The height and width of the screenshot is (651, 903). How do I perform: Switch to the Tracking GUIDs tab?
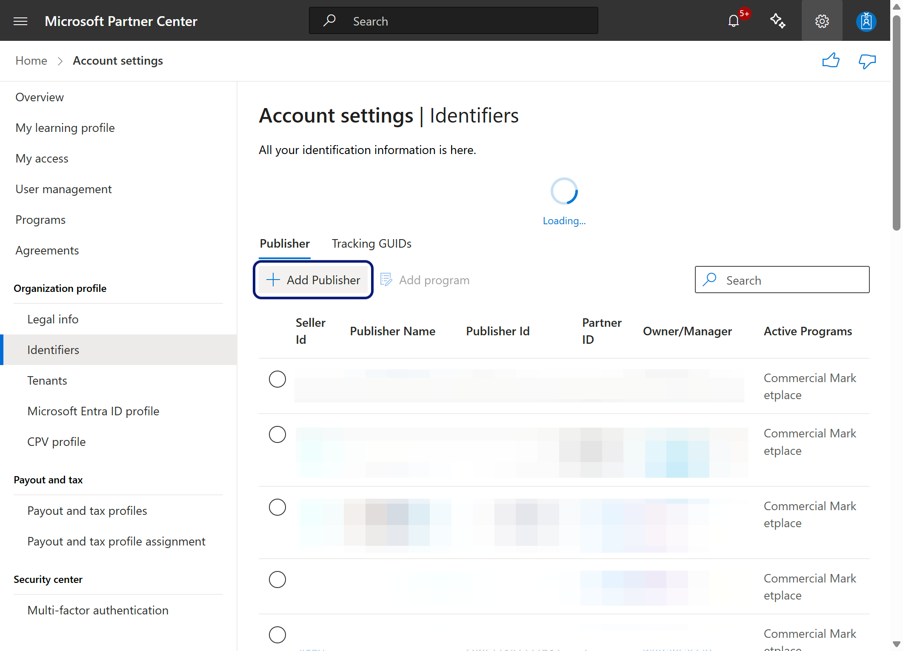371,244
